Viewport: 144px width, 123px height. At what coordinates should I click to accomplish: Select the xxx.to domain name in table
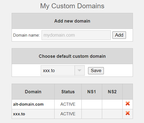[x=19, y=114]
